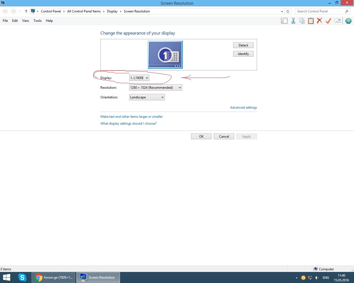Select the monitor 1 preview thumbnail
This screenshot has width=354, height=283.
(165, 55)
